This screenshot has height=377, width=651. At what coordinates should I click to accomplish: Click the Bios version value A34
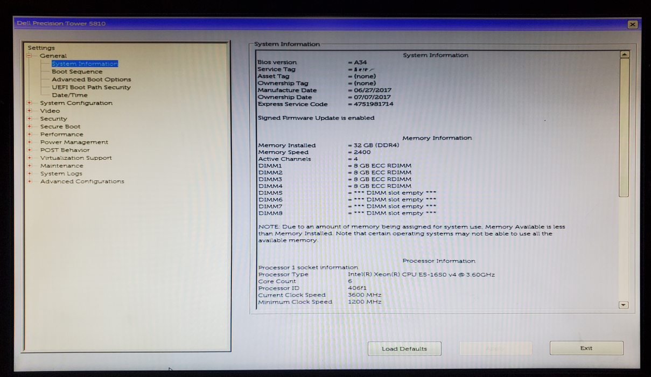tap(360, 62)
